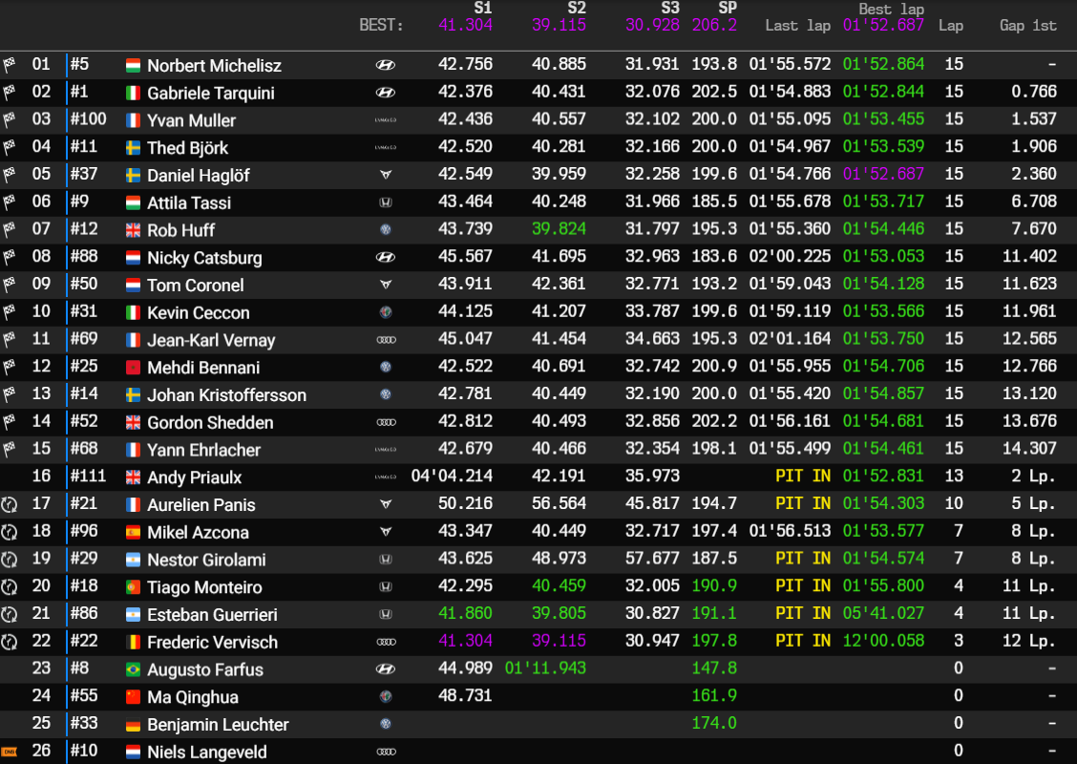Viewport: 1077px width, 764px height.
Task: Click the Best lap column header
Action: (x=888, y=9)
